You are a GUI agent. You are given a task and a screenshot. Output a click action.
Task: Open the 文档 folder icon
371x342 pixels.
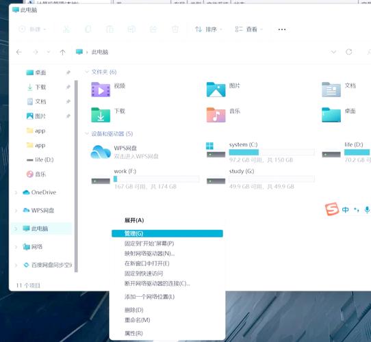pyautogui.click(x=331, y=90)
